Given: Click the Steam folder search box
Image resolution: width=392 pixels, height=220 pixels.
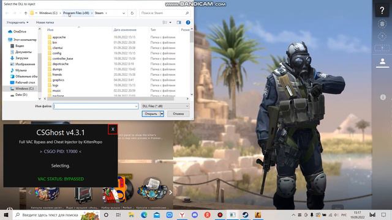Looking at the screenshot, I should coord(164,13).
